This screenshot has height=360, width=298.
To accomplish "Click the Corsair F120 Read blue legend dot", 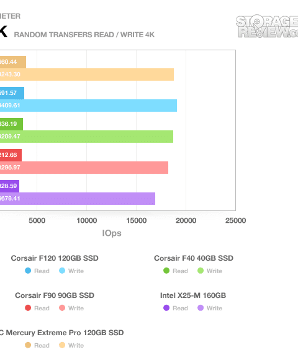I will tap(28, 271).
